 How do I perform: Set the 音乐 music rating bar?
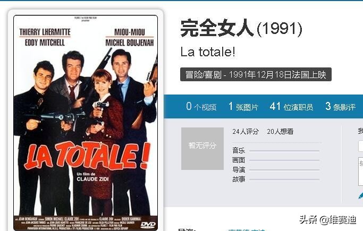click(284, 151)
